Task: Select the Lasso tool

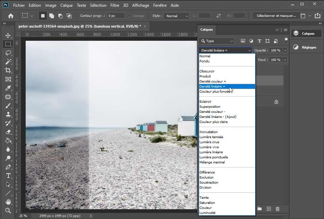Action: pos(8,53)
